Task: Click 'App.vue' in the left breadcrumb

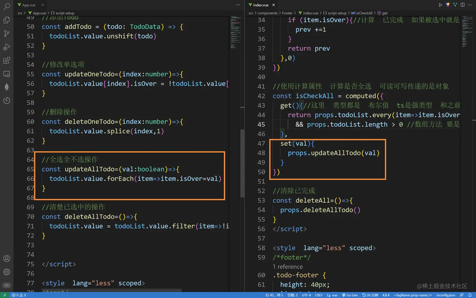Action: click(39, 13)
